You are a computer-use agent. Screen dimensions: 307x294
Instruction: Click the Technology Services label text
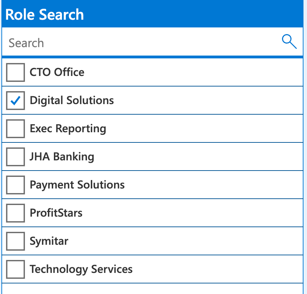(81, 269)
